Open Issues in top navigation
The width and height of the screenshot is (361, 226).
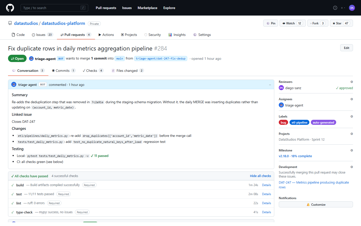127,8
